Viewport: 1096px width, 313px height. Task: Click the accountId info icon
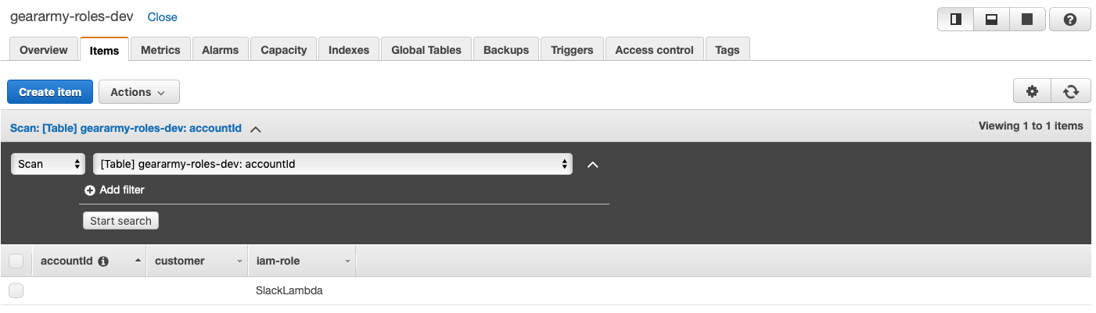point(103,261)
